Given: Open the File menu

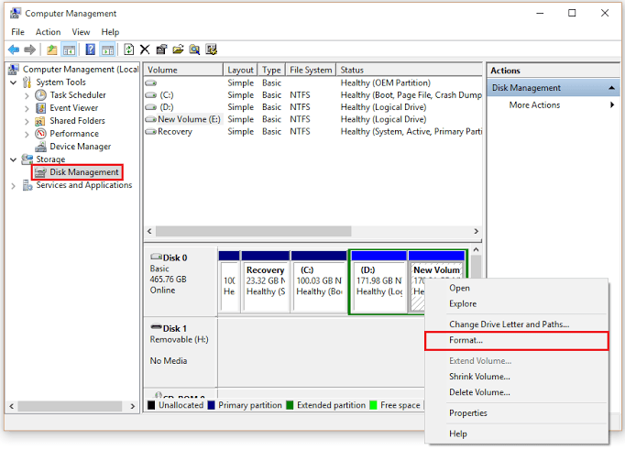Looking at the screenshot, I should [x=18, y=32].
